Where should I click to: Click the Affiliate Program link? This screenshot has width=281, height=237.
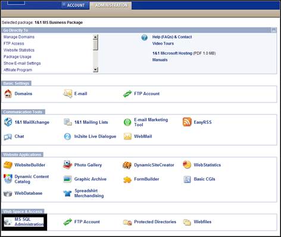click(x=18, y=70)
